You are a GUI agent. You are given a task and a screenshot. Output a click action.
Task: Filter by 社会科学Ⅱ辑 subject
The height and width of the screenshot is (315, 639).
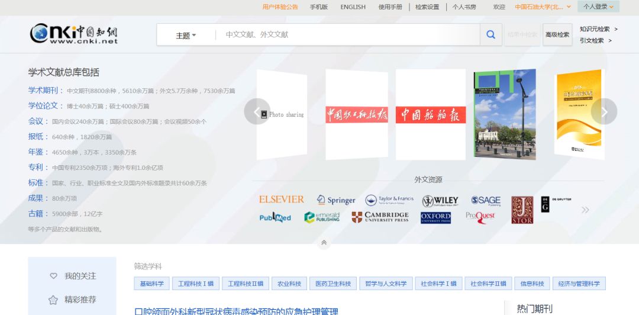[488, 284]
